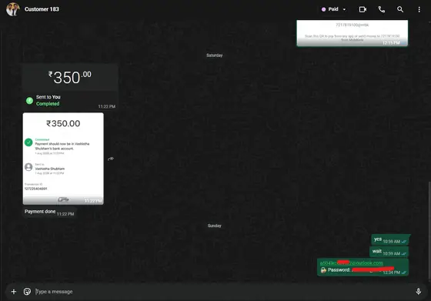Select the wait message
431x301 pixels.
click(x=389, y=252)
